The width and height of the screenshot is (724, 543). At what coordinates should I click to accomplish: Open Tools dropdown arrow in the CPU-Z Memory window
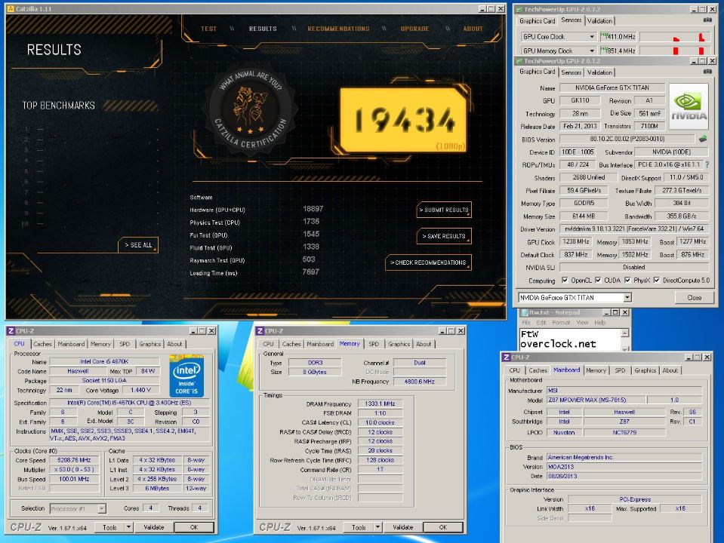pos(377,527)
